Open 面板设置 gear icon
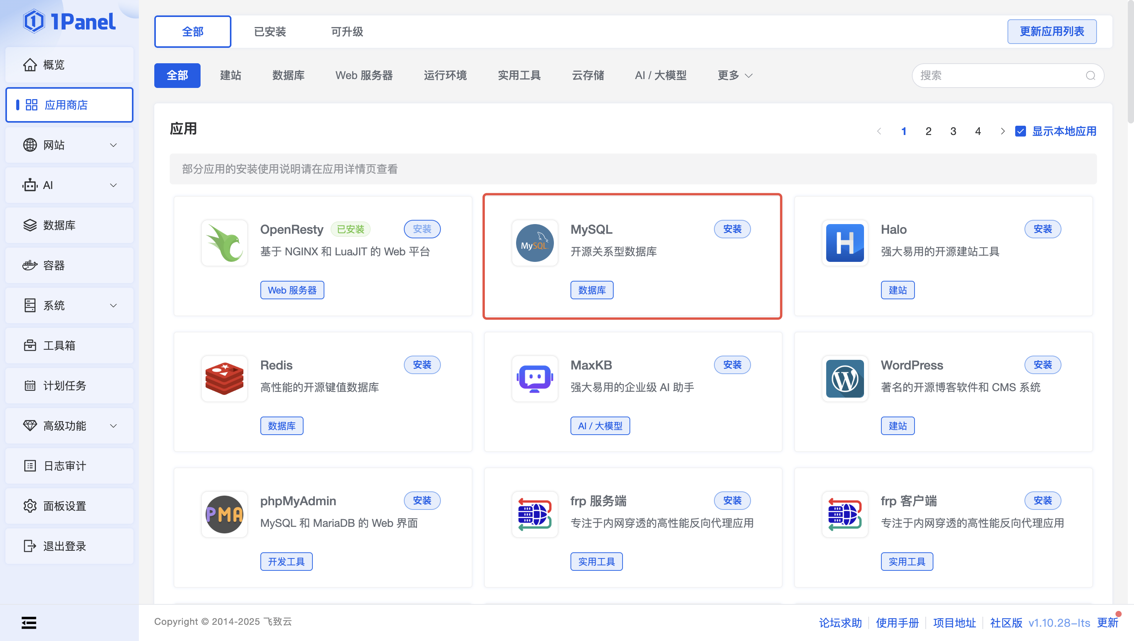This screenshot has width=1134, height=641. coord(30,506)
